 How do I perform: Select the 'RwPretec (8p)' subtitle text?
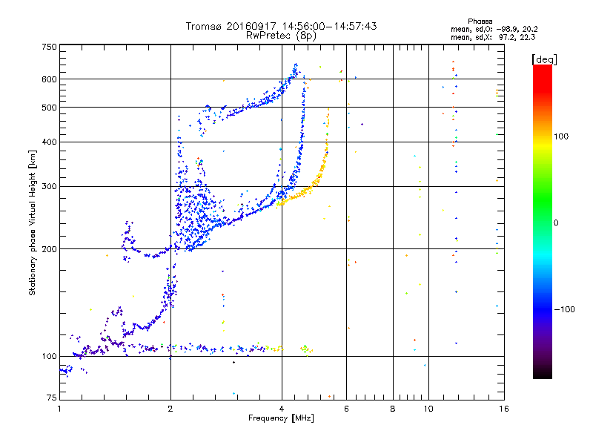(281, 36)
